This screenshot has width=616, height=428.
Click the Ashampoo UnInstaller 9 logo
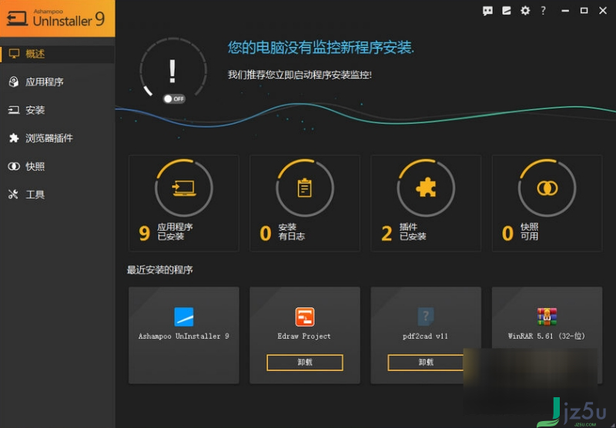57,18
